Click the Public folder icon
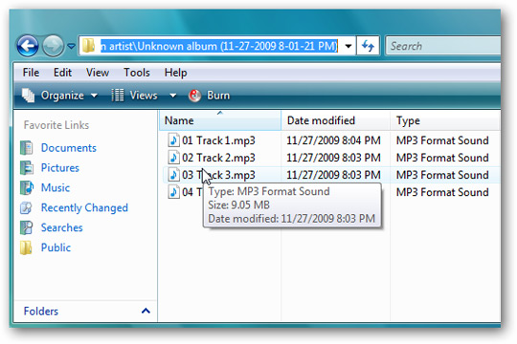Image resolution: width=517 pixels, height=344 pixels. pos(26,247)
